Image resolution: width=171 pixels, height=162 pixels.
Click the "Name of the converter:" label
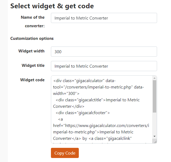point(32,21)
